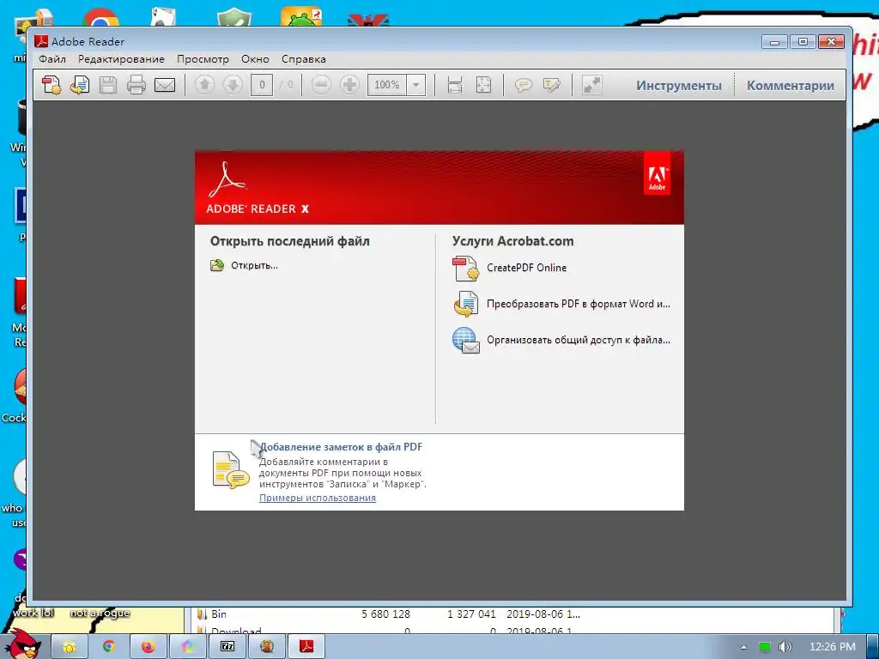Click the globe and envelope sharing icon
The width and height of the screenshot is (879, 659).
point(465,340)
